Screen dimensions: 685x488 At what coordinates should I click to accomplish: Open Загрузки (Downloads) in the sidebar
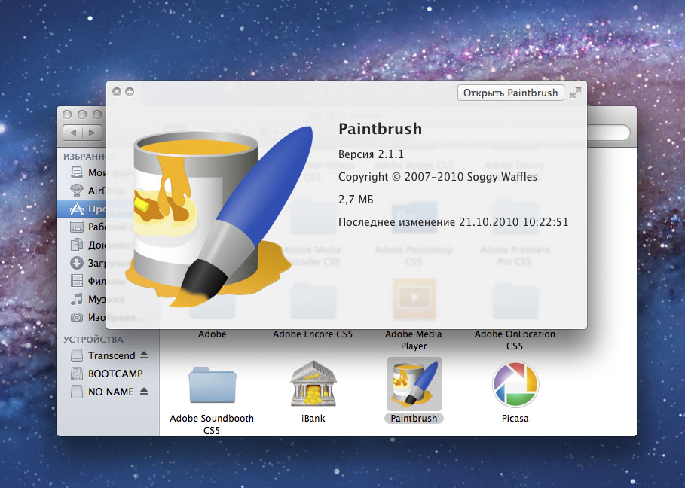click(81, 263)
